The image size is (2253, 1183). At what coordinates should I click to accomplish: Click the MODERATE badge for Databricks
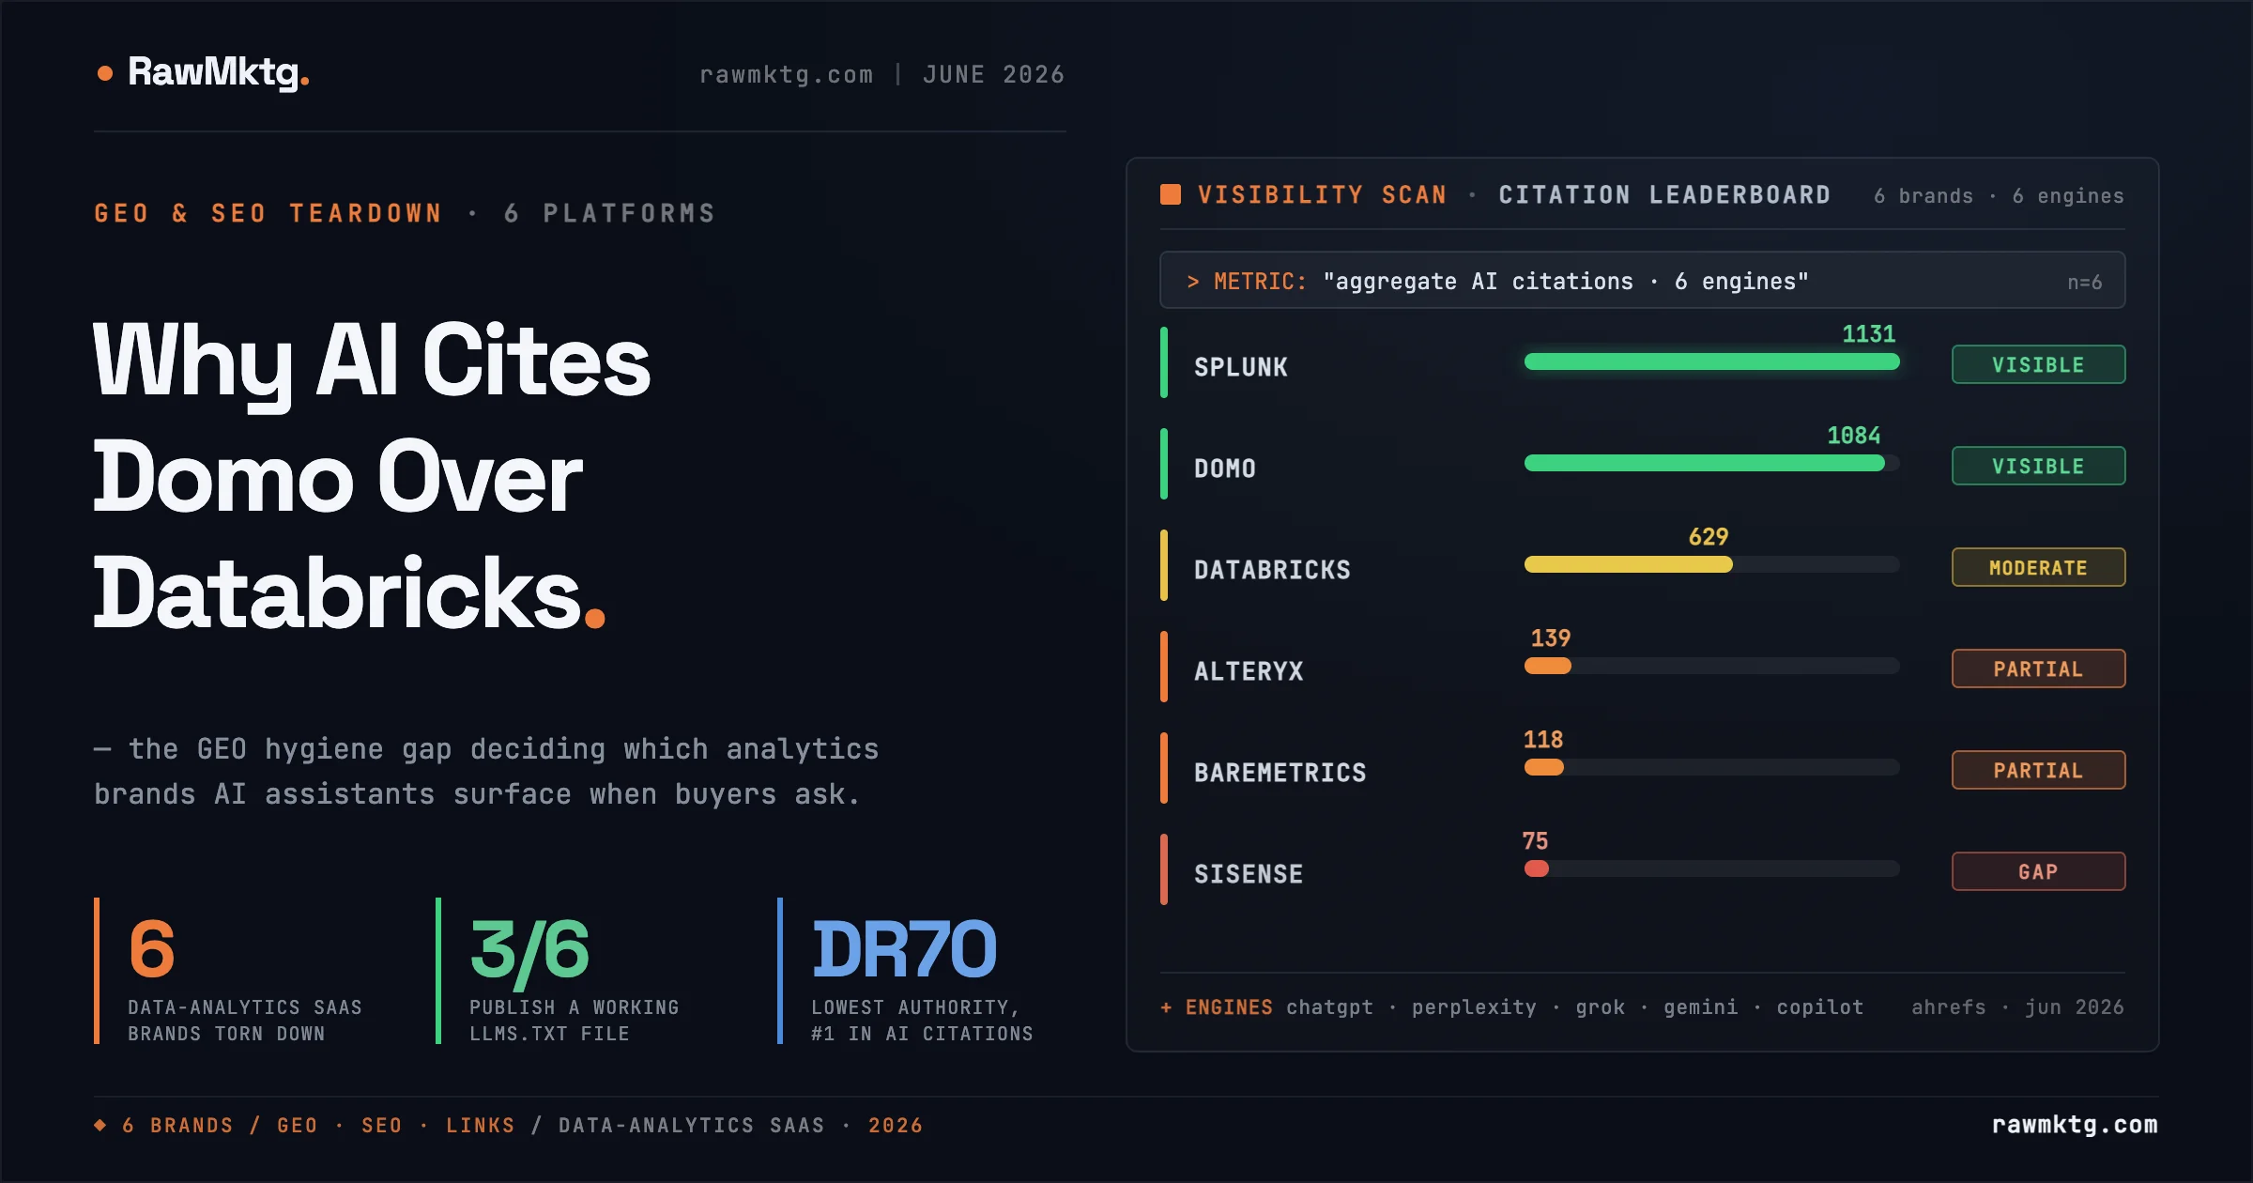coord(2038,567)
